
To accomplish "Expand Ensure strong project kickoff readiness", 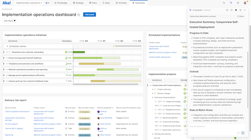I will coord(7,58).
